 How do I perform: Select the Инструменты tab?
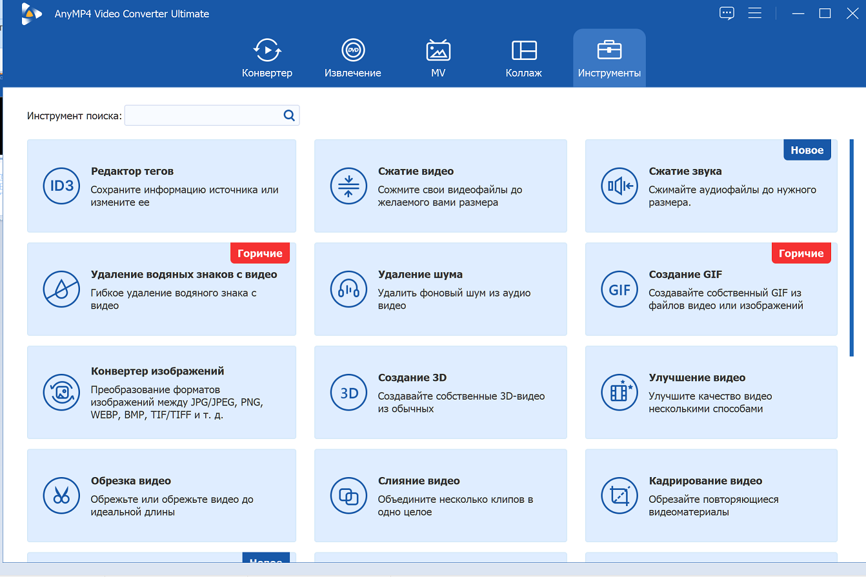[609, 58]
